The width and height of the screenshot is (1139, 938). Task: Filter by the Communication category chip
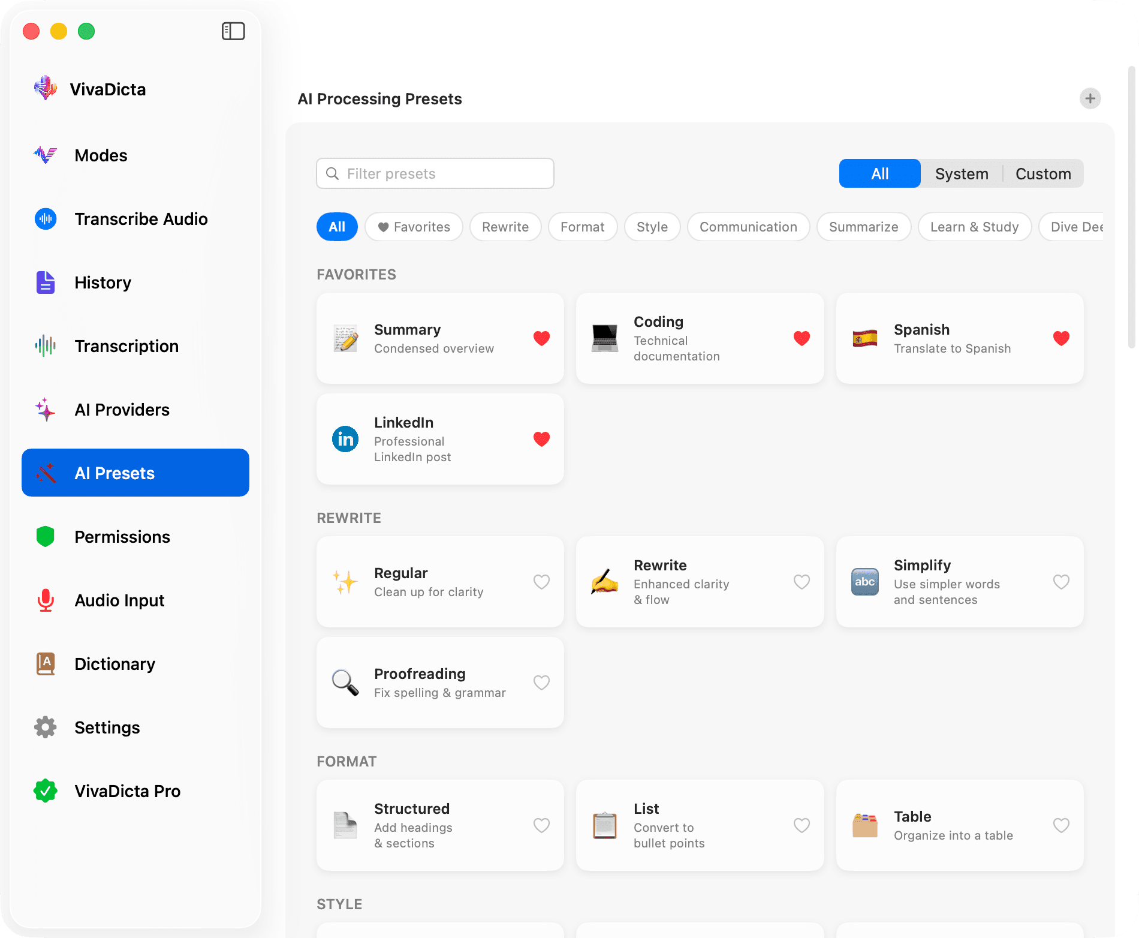click(x=748, y=227)
